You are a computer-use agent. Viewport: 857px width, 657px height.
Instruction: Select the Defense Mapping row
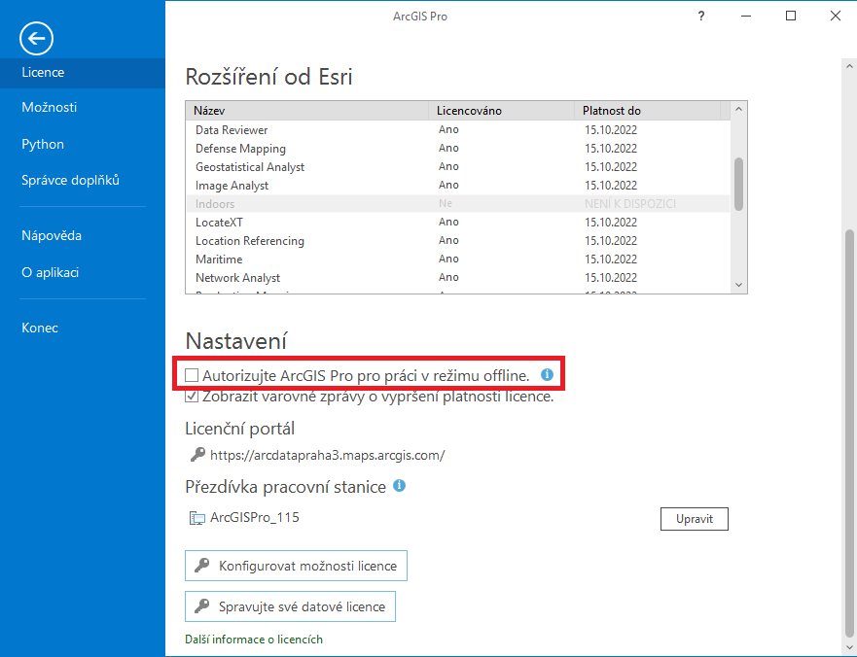(458, 149)
